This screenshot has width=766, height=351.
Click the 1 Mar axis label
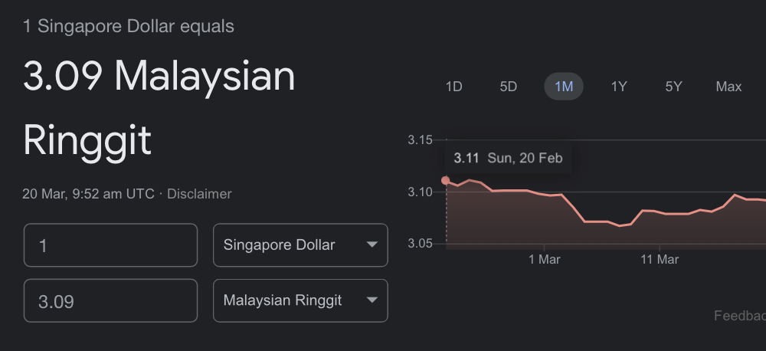545,260
